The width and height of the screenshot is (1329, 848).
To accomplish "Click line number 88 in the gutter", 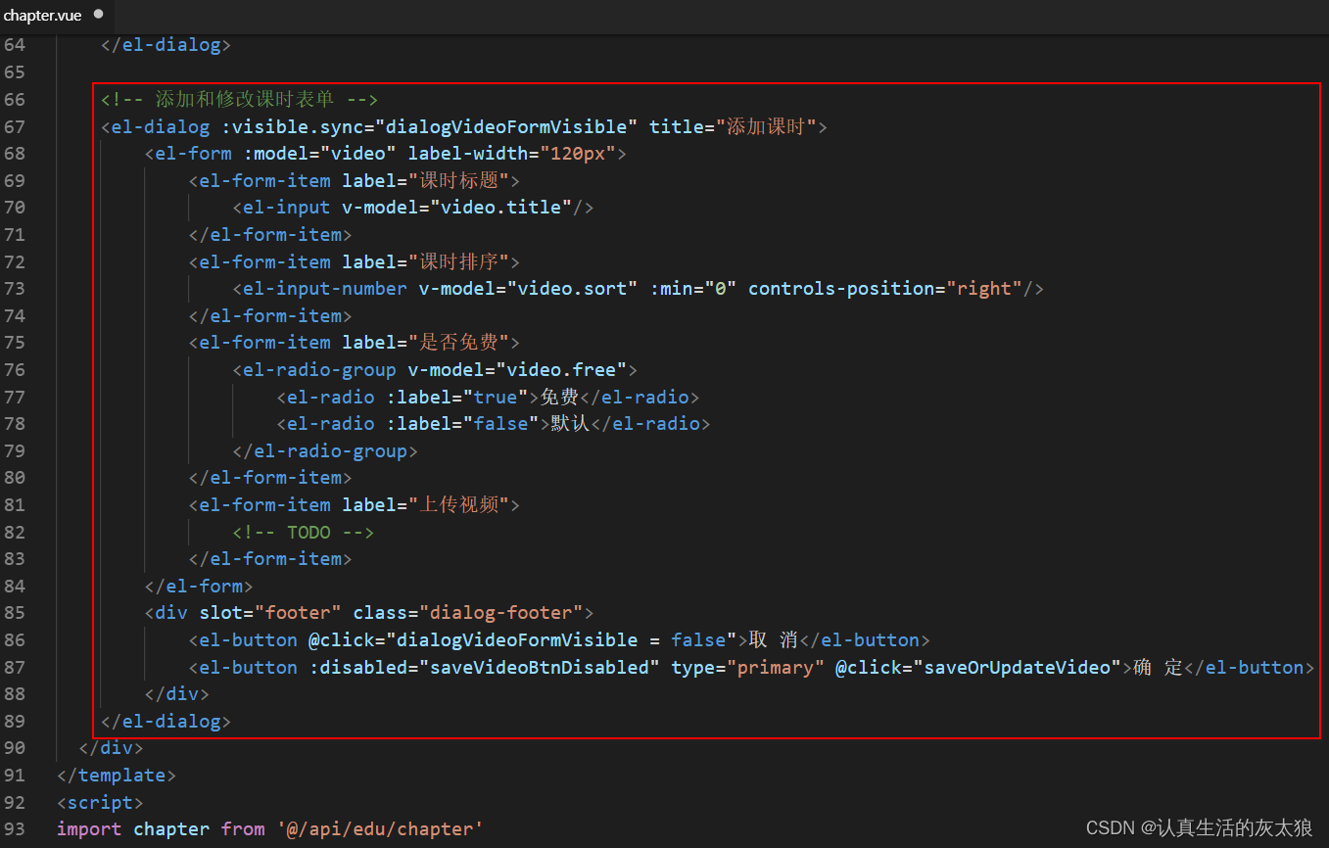I will 15,694.
